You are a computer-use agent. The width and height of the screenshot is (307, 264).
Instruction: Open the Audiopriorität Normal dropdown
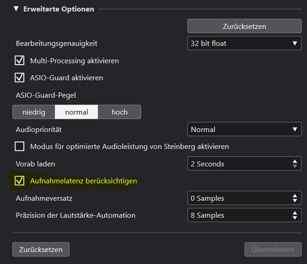tap(244, 129)
